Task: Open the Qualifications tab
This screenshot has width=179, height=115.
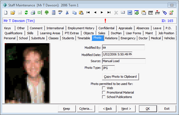Action: click(13, 33)
